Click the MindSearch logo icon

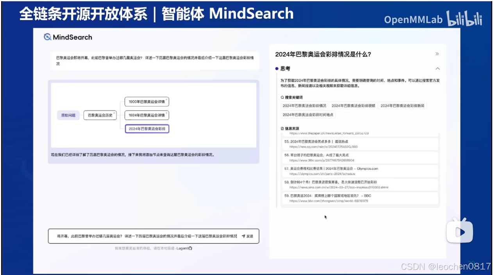click(x=47, y=37)
